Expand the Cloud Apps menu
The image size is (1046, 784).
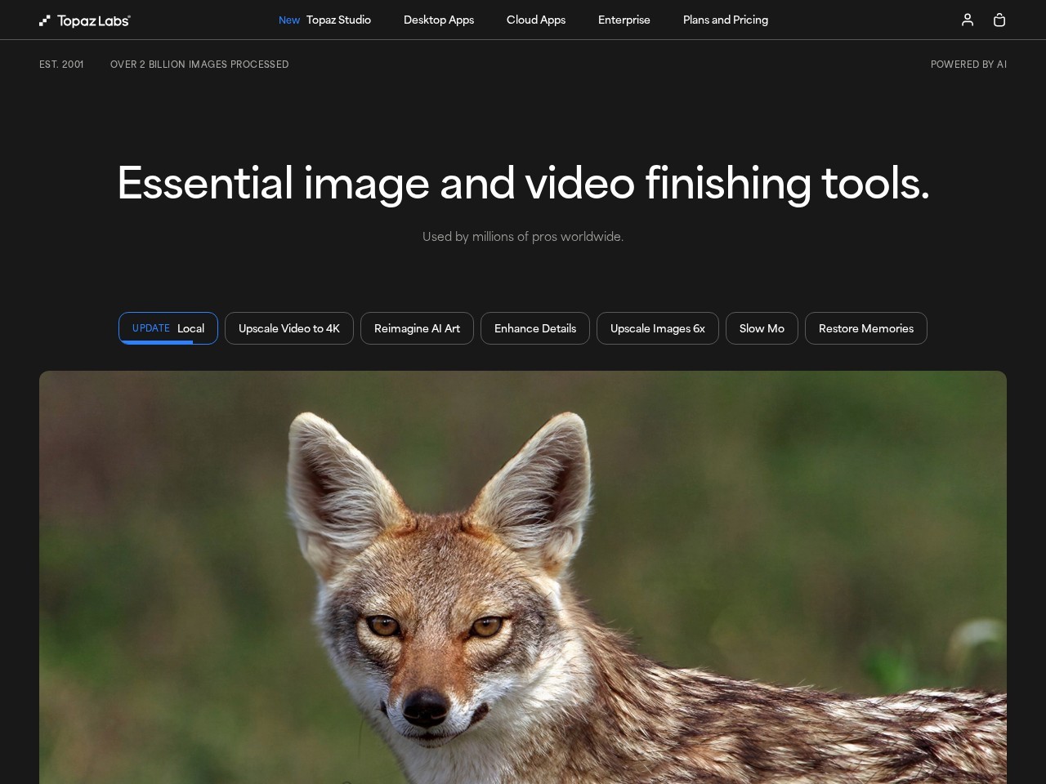[x=536, y=20]
